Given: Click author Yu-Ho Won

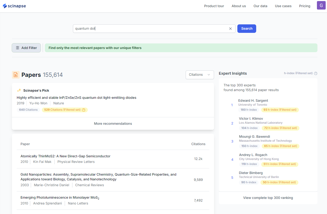Looking at the screenshot, I should tap(38, 103).
